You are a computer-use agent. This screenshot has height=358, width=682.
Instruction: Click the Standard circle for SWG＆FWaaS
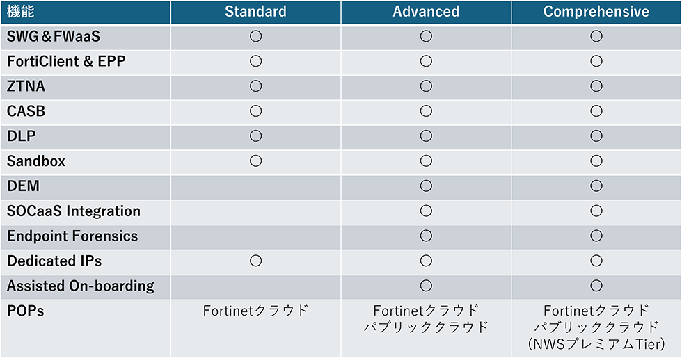click(x=255, y=36)
